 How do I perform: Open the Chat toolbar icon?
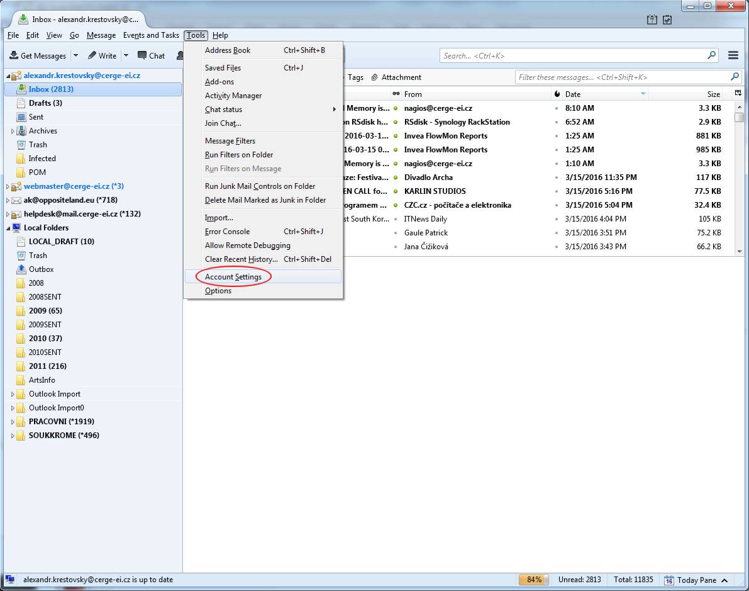pyautogui.click(x=142, y=55)
